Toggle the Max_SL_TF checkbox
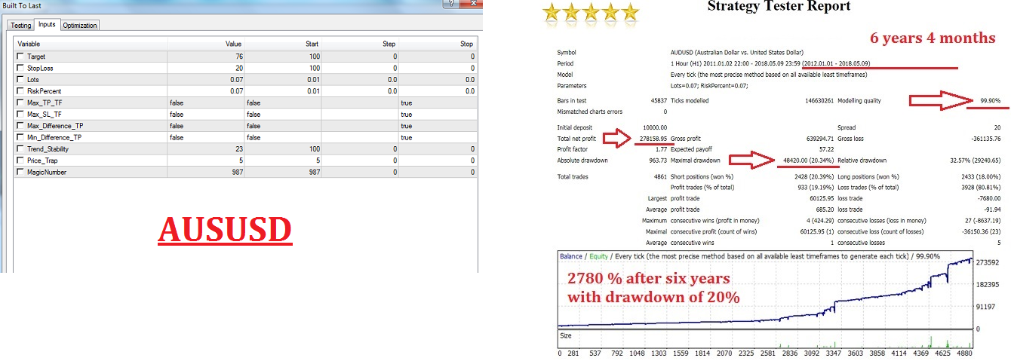The height and width of the screenshot is (361, 1011). tap(20, 115)
